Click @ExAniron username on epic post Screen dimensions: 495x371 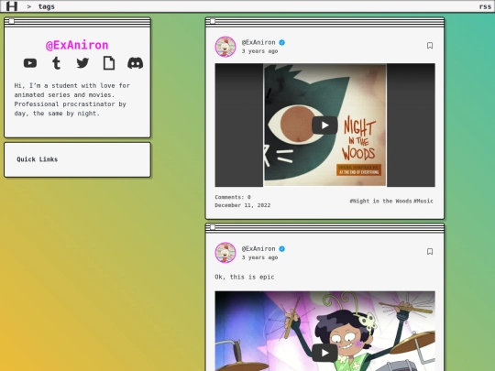(258, 248)
